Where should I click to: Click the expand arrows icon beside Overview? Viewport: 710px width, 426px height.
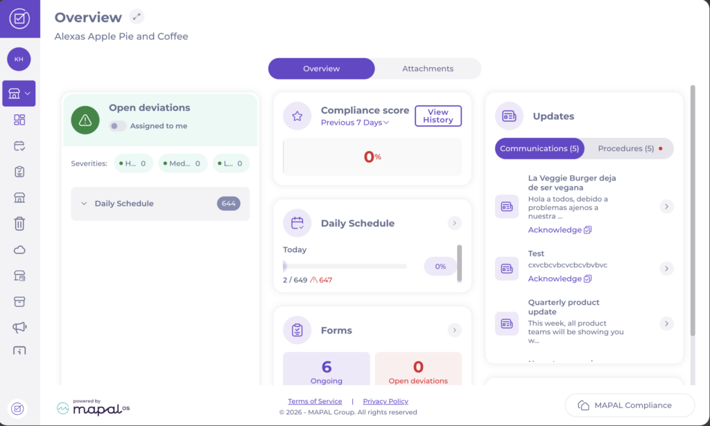tap(137, 17)
